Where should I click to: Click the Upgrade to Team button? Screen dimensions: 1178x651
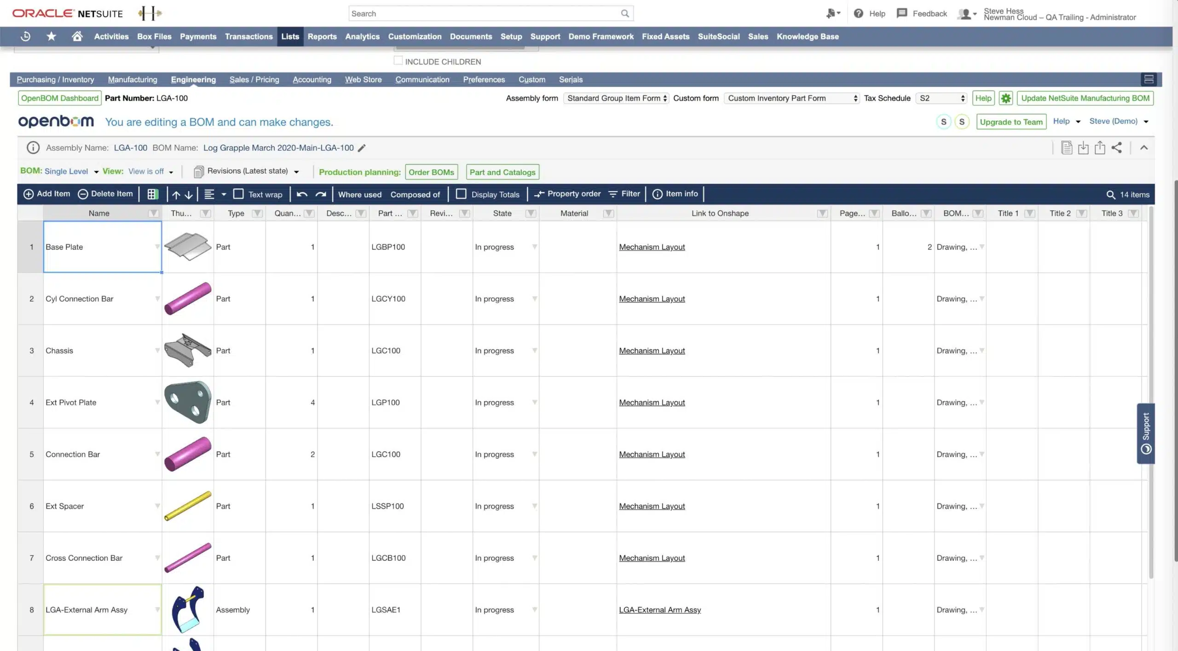(1011, 122)
